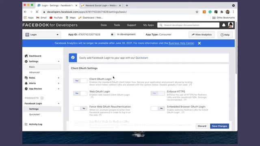Stop the page from loading
This screenshot has width=260, height=146.
point(37,12)
